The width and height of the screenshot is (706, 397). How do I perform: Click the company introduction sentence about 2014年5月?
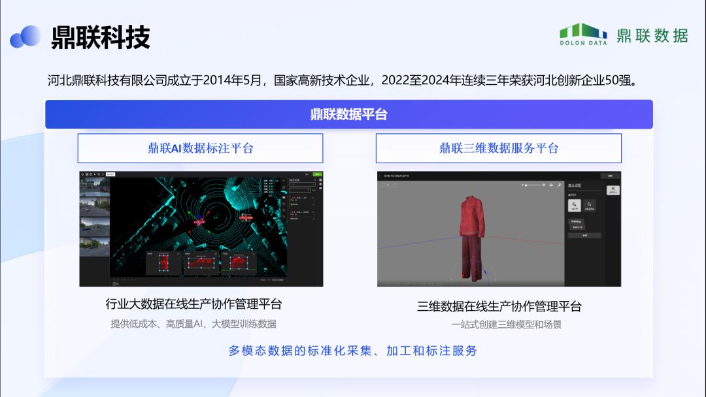pos(343,80)
